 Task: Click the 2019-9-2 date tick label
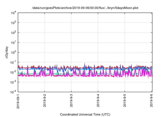pos(45,100)
